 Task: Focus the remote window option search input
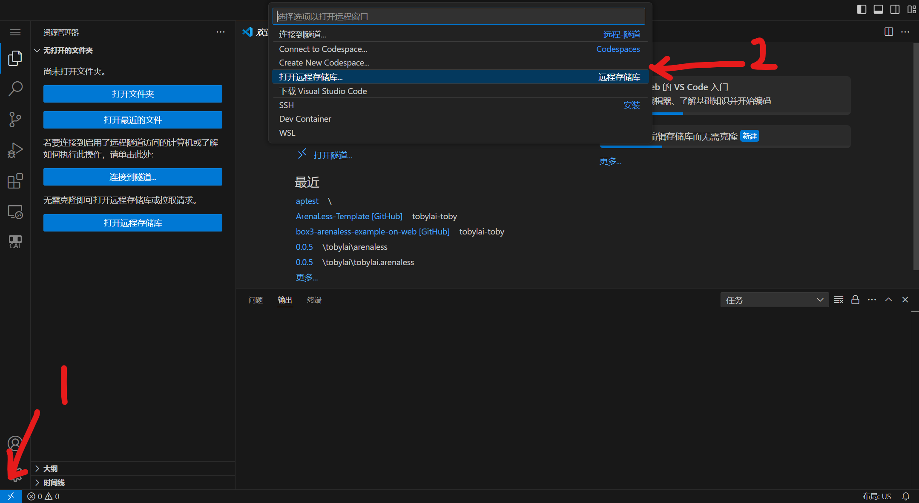(x=458, y=17)
